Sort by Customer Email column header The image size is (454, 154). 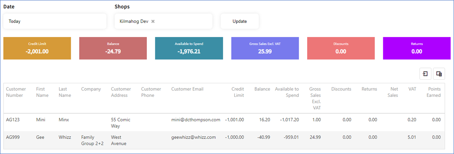point(187,89)
